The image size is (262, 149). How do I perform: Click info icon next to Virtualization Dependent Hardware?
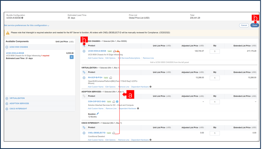click(150, 87)
